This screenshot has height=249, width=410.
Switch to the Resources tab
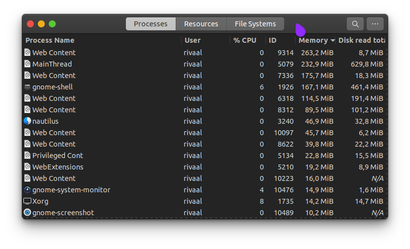tap(201, 24)
